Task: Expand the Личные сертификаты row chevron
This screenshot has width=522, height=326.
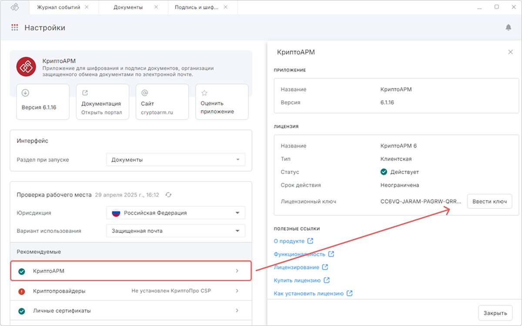Action: 237,311
